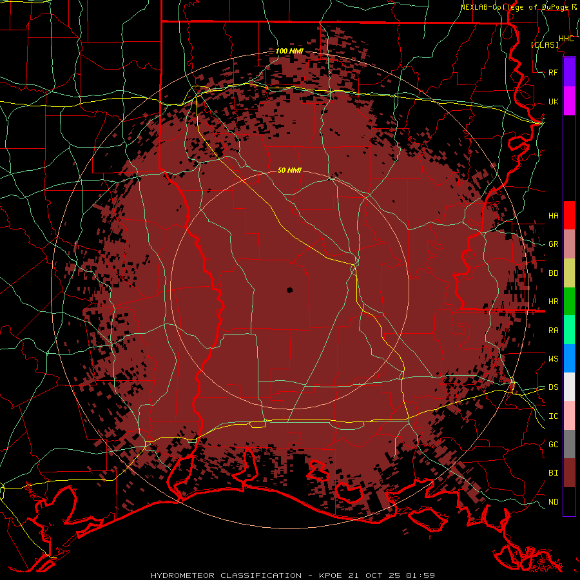Viewport: 580px width, 580px height.
Task: Click the '21 OCT 25 01:59' timestamp
Action: coord(391,575)
